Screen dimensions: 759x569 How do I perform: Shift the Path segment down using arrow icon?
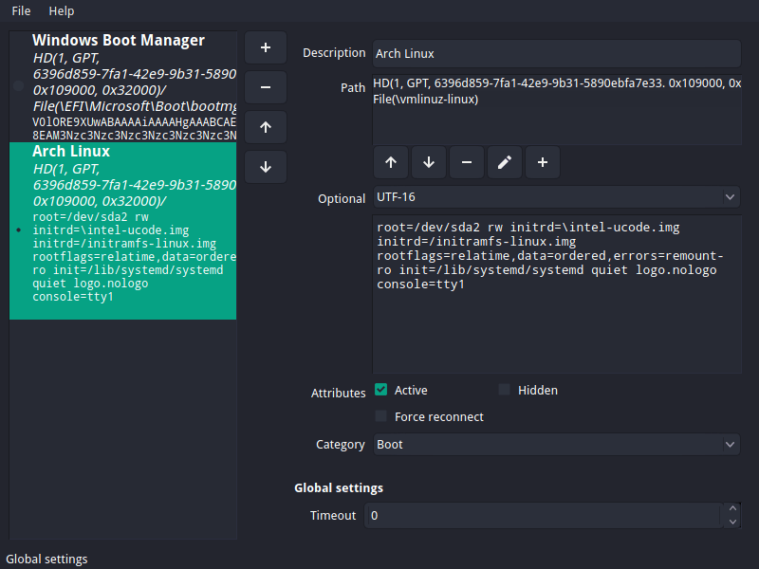click(x=428, y=162)
